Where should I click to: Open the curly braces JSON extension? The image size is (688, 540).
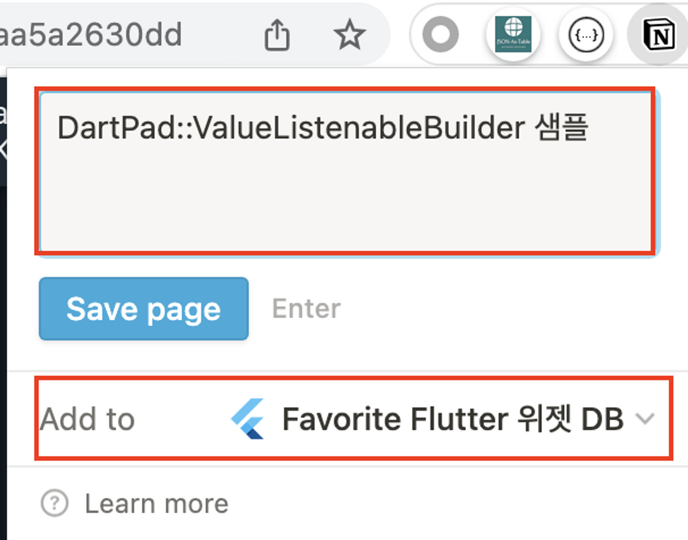(x=586, y=35)
